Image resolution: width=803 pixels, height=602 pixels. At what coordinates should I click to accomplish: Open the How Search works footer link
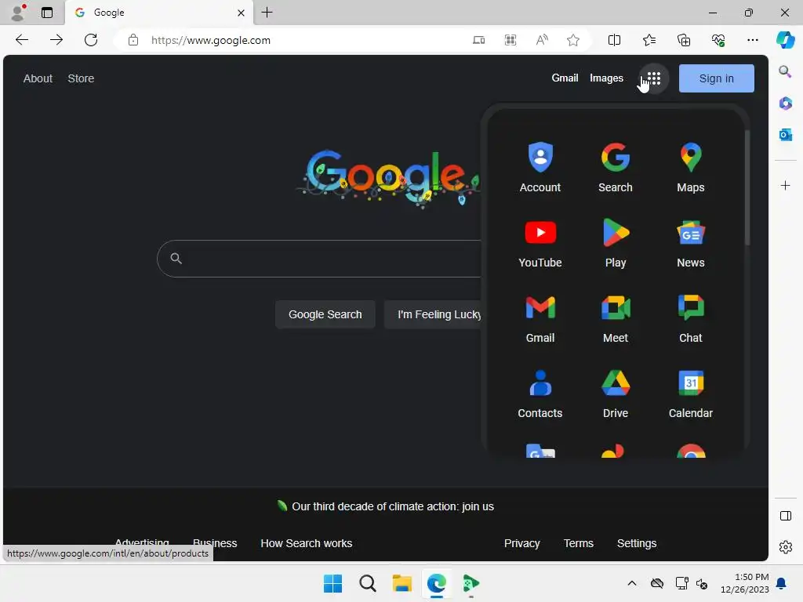(x=307, y=543)
